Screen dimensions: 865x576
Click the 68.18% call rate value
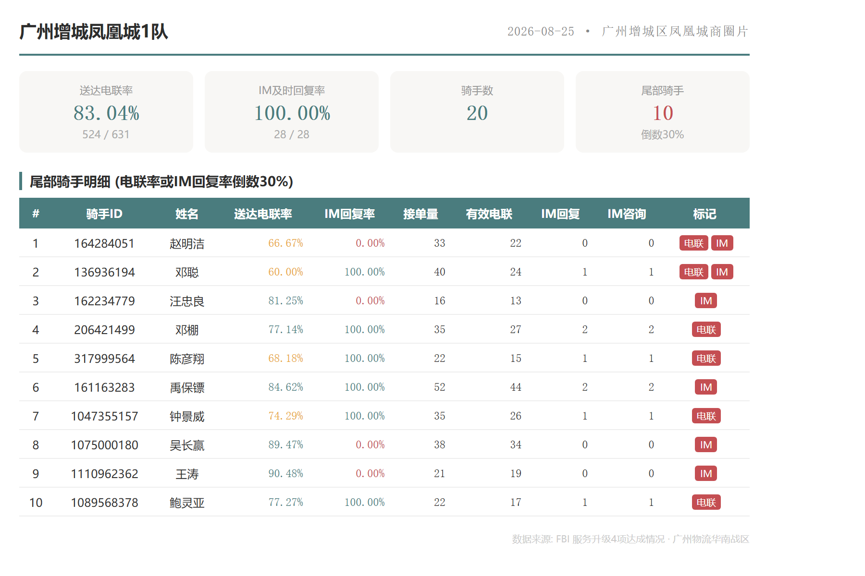point(285,358)
